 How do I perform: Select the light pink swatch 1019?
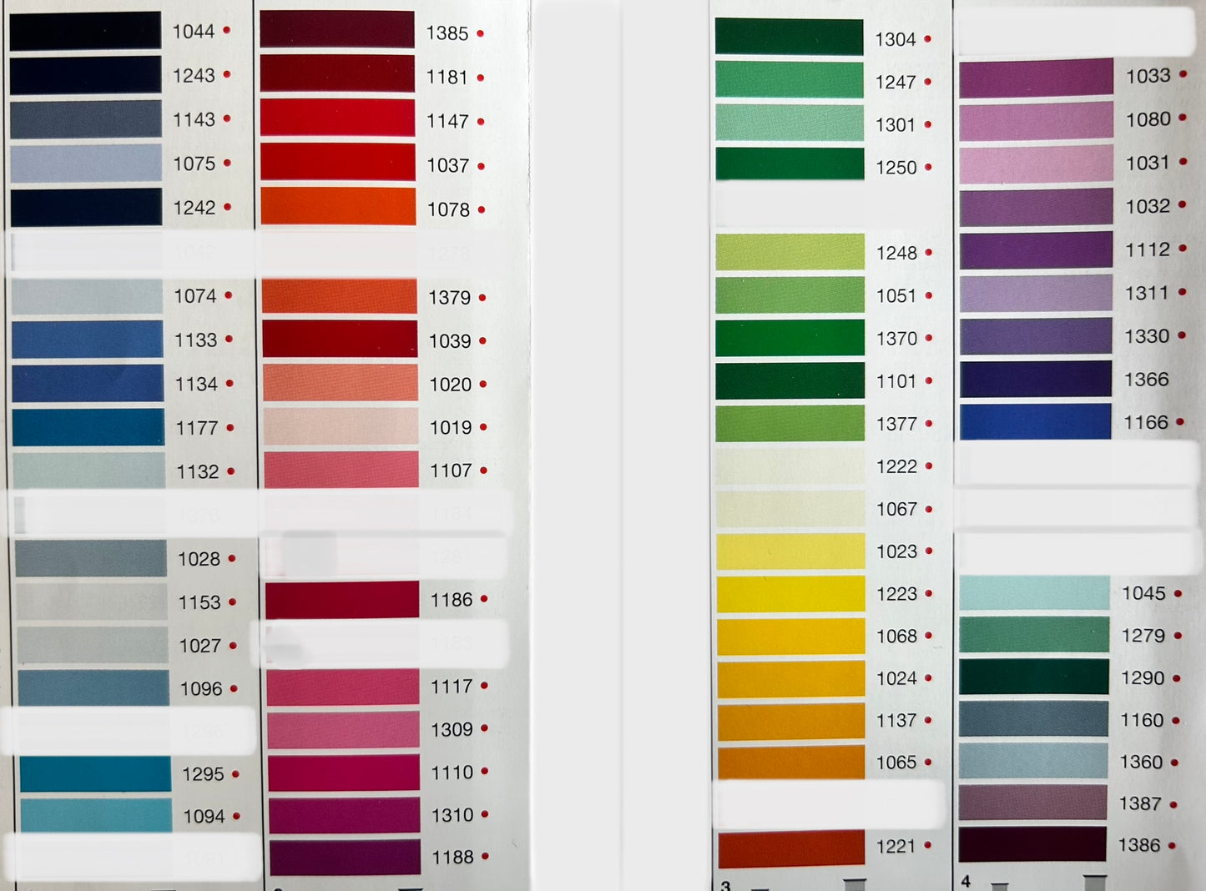pos(341,427)
